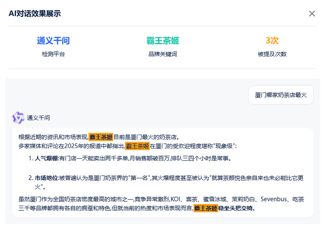Click the bold 市场地位 list heading
This screenshot has width=326, height=227.
click(x=46, y=178)
